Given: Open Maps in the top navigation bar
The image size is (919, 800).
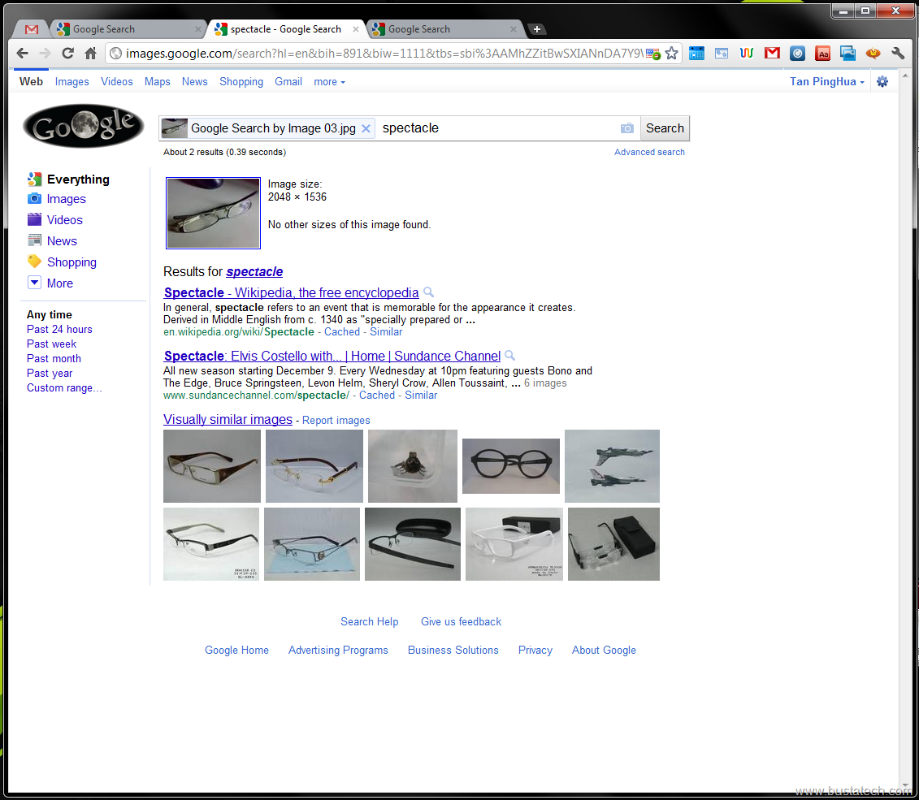Looking at the screenshot, I should coord(157,82).
